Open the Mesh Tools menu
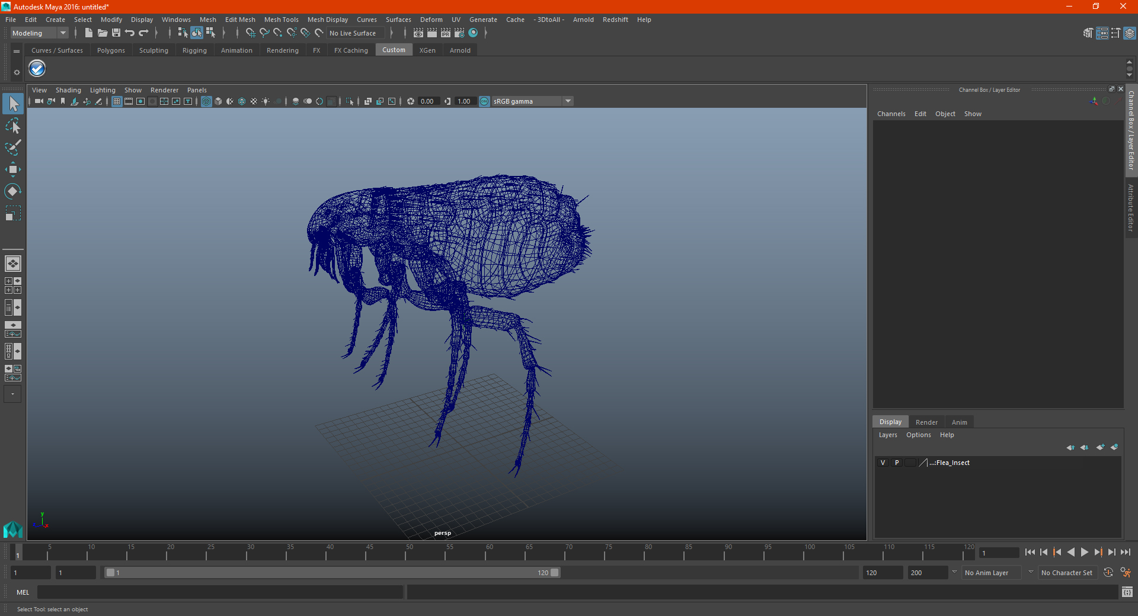 coord(281,20)
